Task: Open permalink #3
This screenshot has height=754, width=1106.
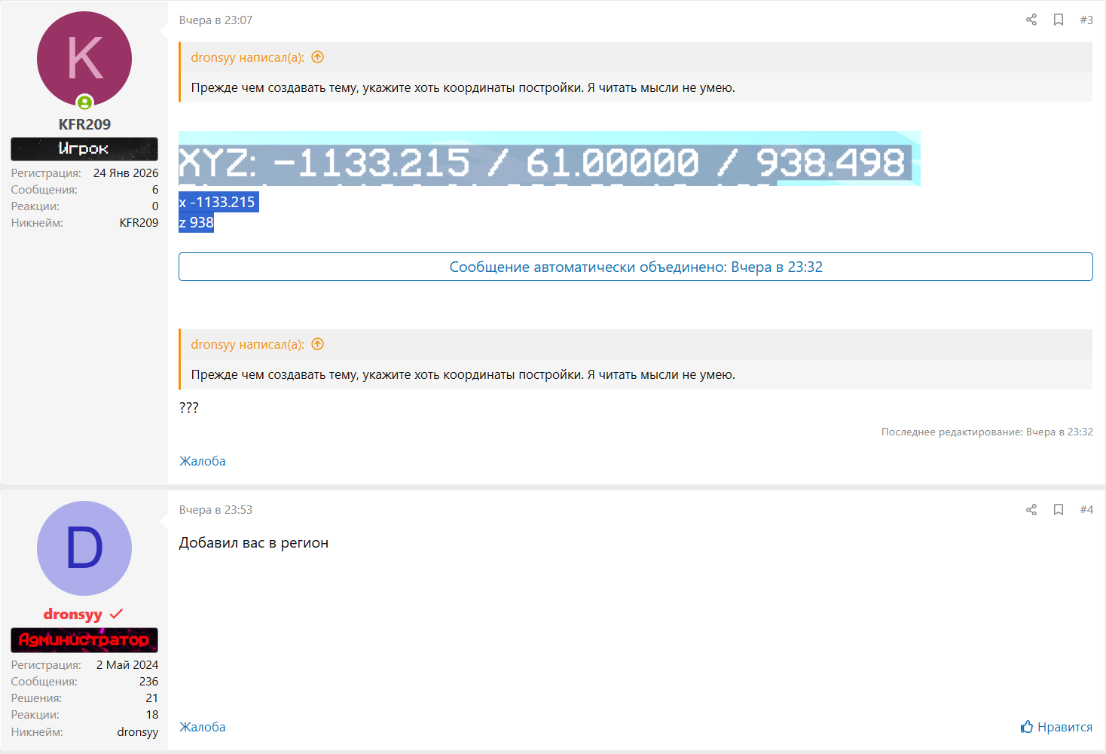Action: [x=1086, y=20]
